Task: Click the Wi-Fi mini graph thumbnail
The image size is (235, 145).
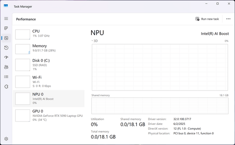Action: tap(23, 82)
